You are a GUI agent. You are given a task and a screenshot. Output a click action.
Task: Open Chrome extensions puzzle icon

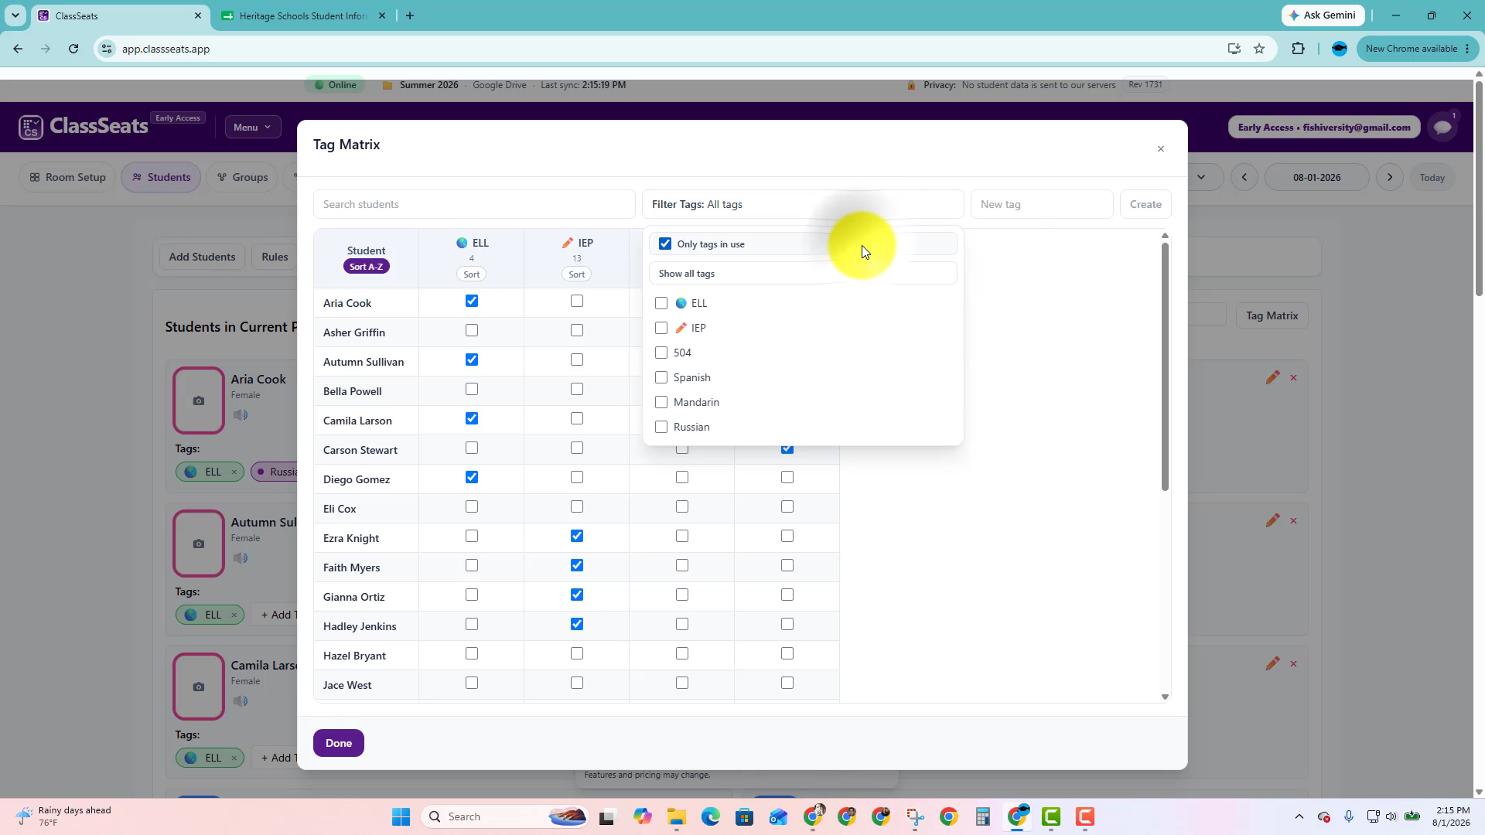(x=1298, y=49)
